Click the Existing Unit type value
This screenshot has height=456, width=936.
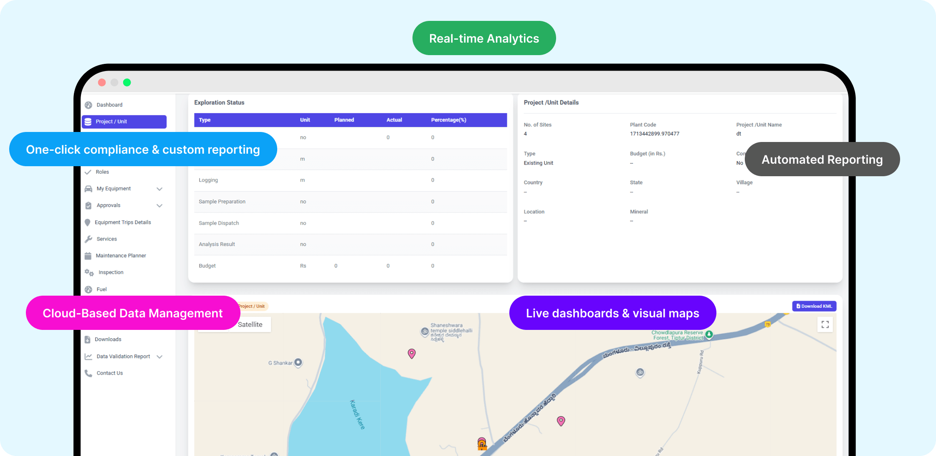tap(539, 163)
